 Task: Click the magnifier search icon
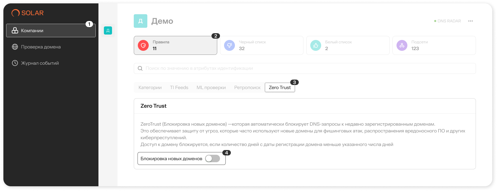(x=140, y=68)
